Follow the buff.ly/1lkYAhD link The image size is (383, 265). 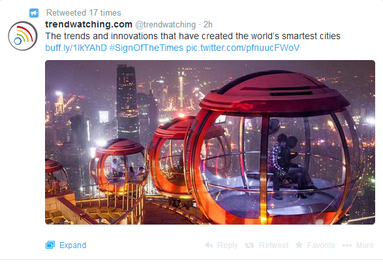tap(76, 48)
